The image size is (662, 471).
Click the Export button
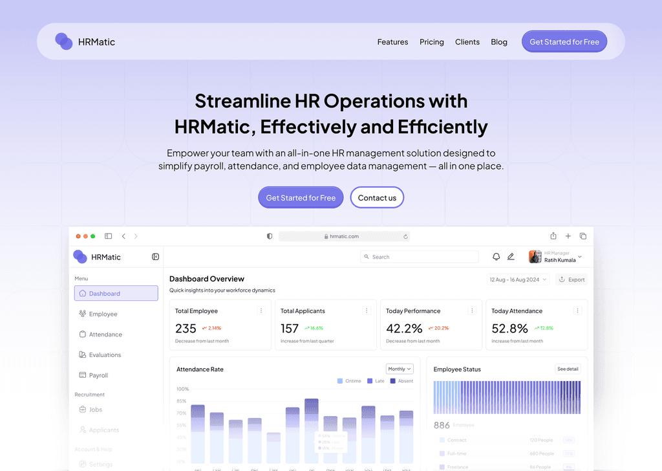(571, 279)
